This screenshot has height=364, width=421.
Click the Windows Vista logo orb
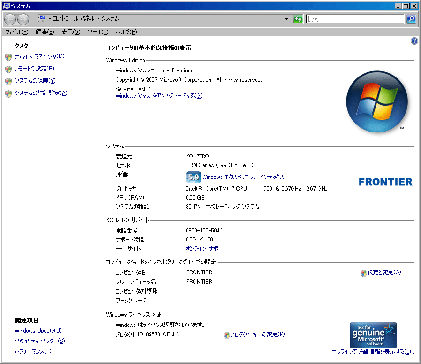[x=377, y=102]
